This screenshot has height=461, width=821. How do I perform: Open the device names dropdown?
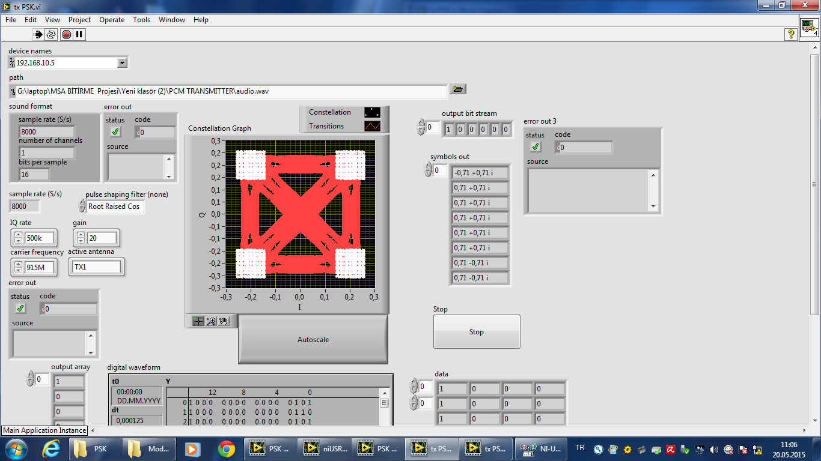coord(123,62)
